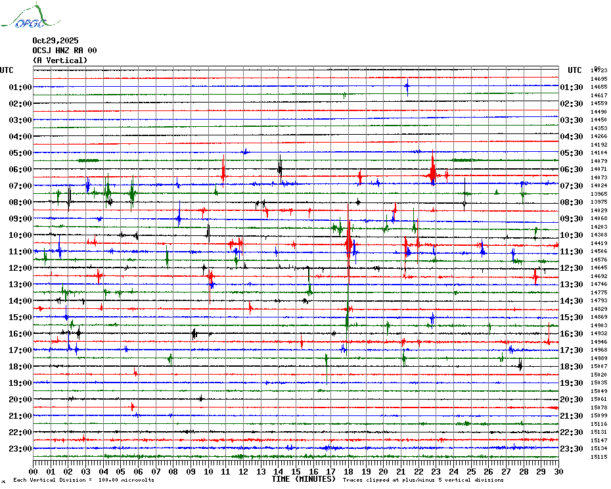Click the DC value 14576
The width and height of the screenshot is (611, 489).
click(599, 260)
